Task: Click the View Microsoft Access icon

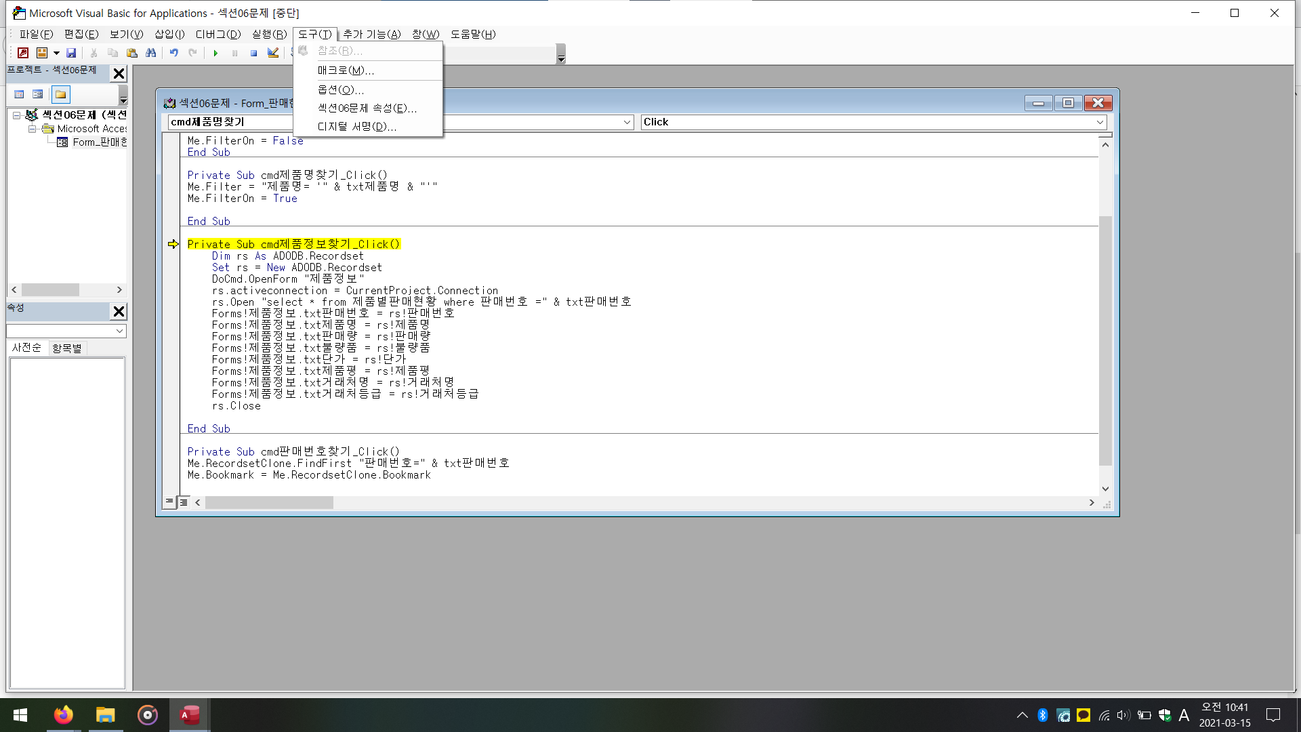Action: point(23,53)
